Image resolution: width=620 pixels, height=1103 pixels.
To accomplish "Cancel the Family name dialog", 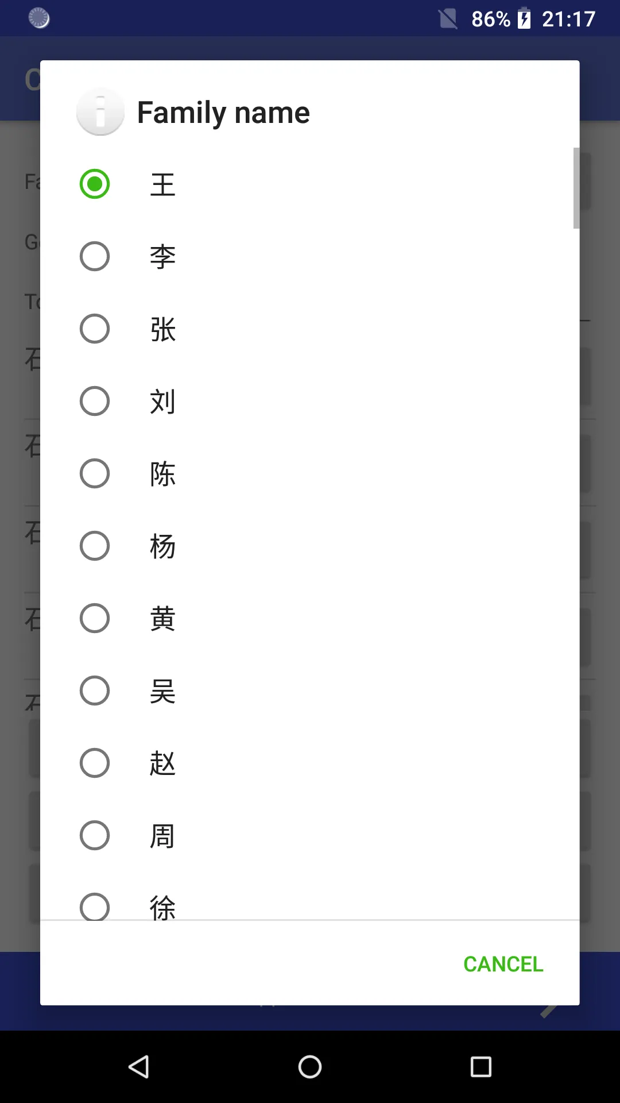I will pos(503,964).
